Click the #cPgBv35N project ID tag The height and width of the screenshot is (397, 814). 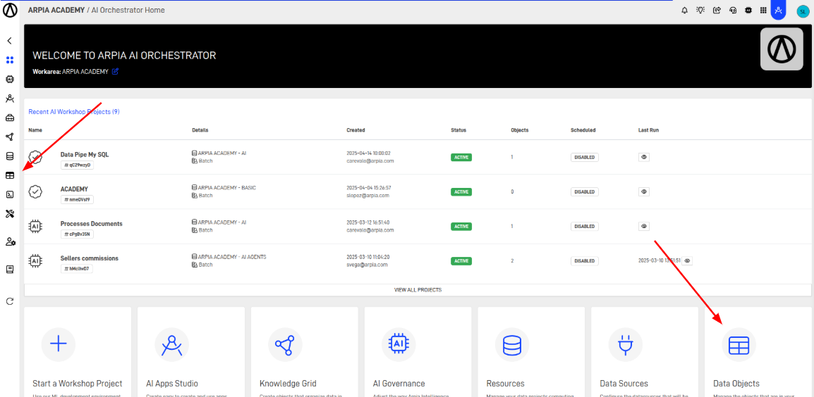[77, 234]
